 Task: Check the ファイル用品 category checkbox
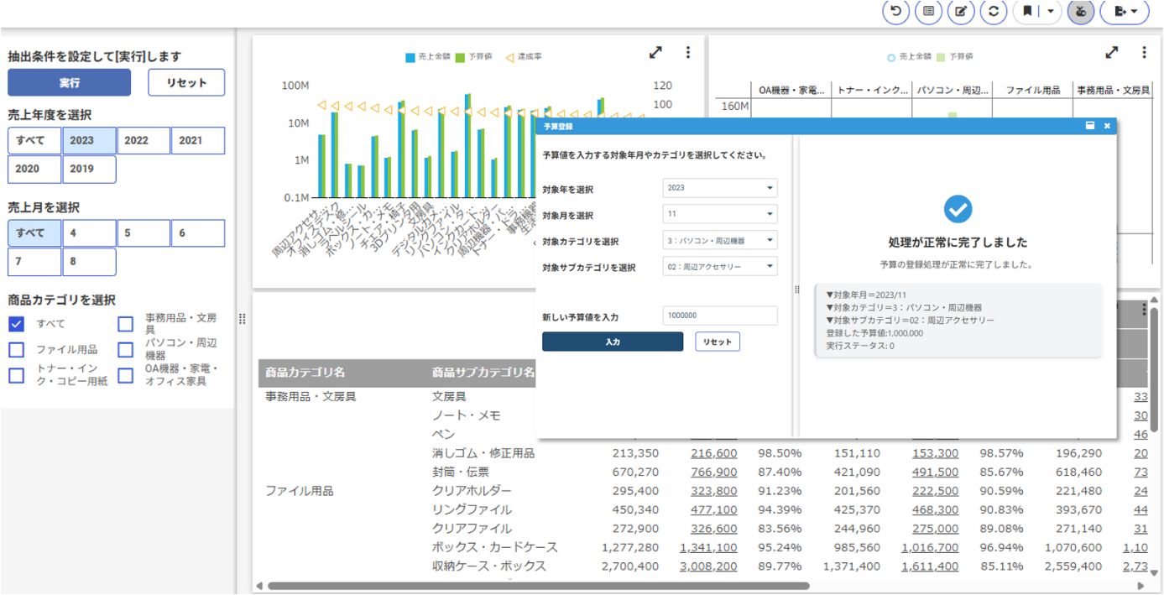[17, 350]
